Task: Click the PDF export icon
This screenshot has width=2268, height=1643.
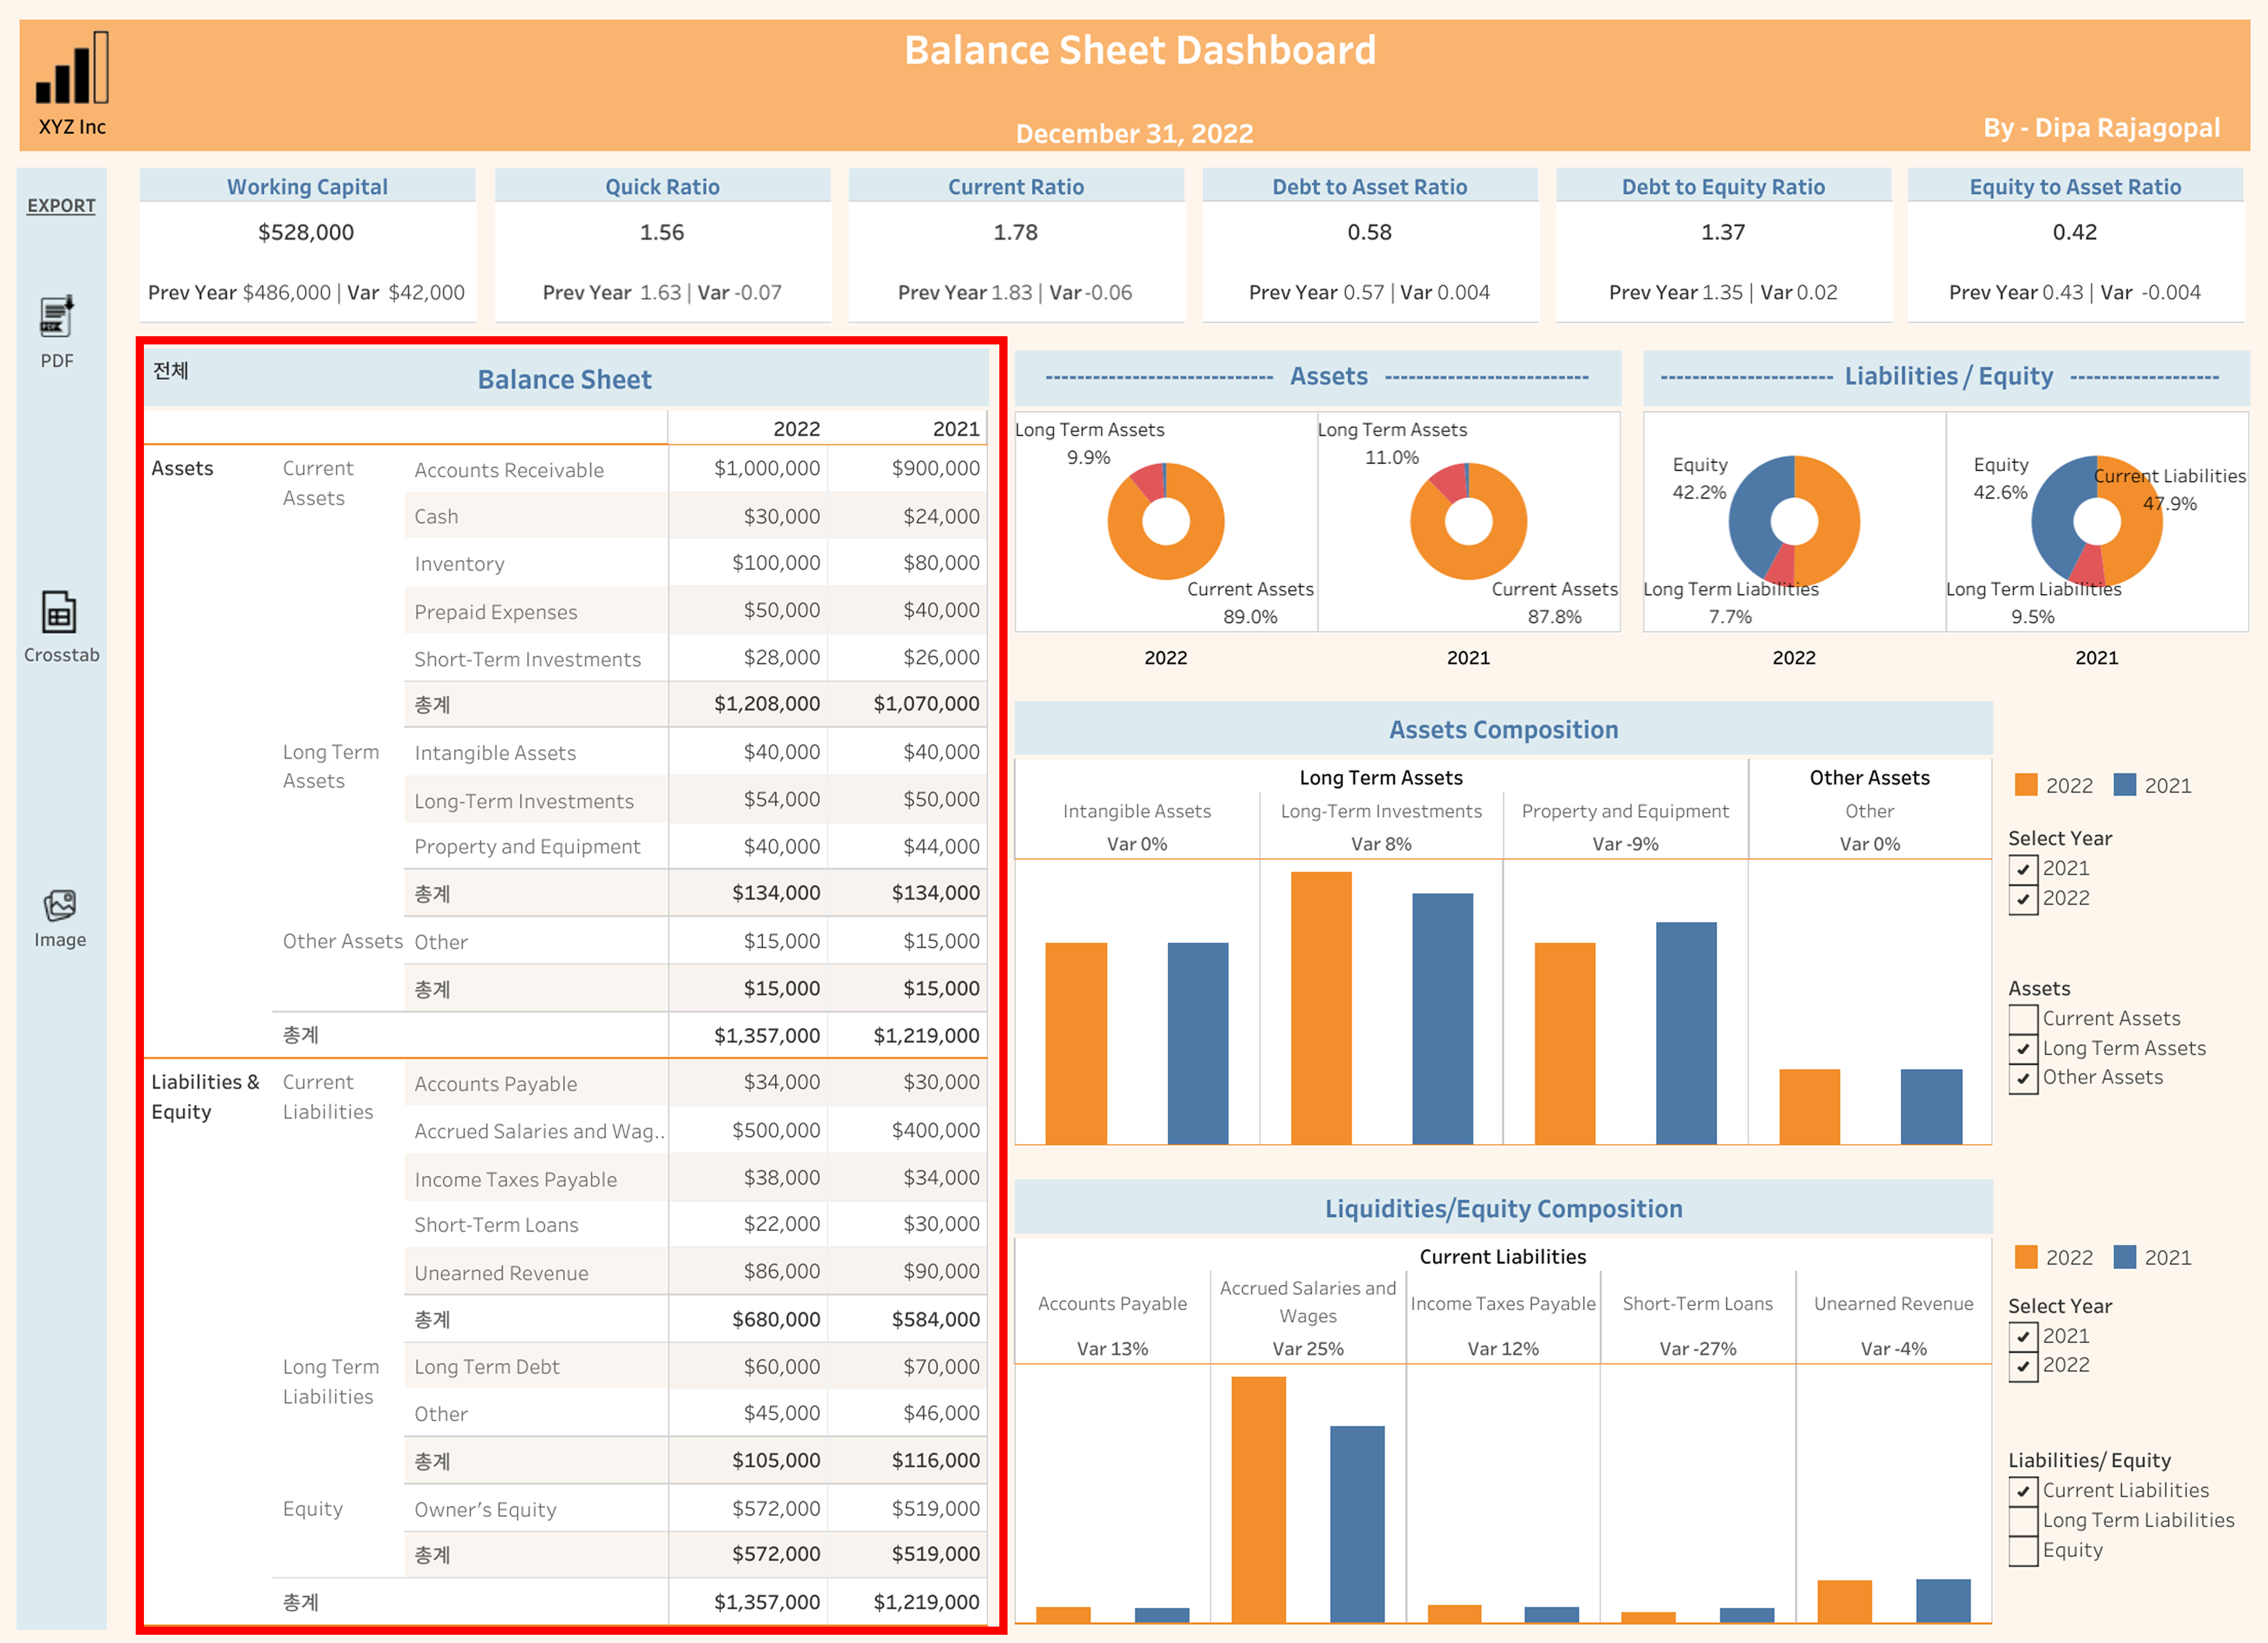Action: (57, 317)
